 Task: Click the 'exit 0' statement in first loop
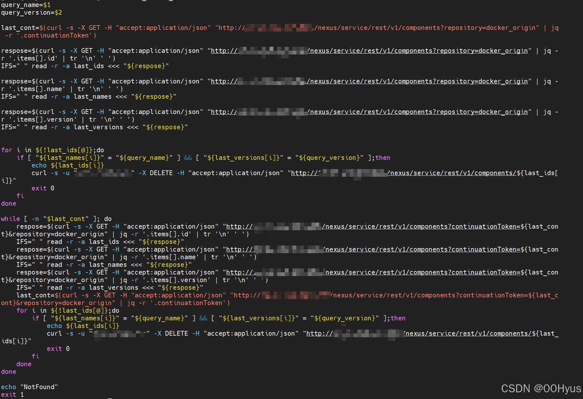[x=43, y=188]
